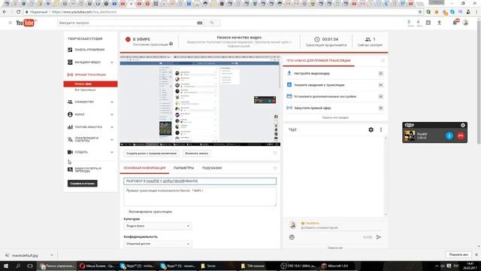Screen dimensions: 481x271
Task: Click the create highlight clip button
Action: click(x=152, y=154)
